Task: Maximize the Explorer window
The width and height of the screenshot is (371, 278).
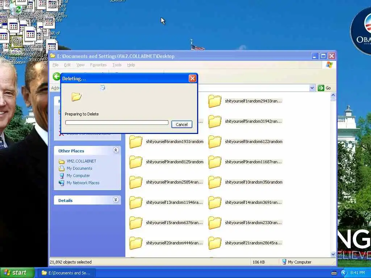Action: click(323, 56)
